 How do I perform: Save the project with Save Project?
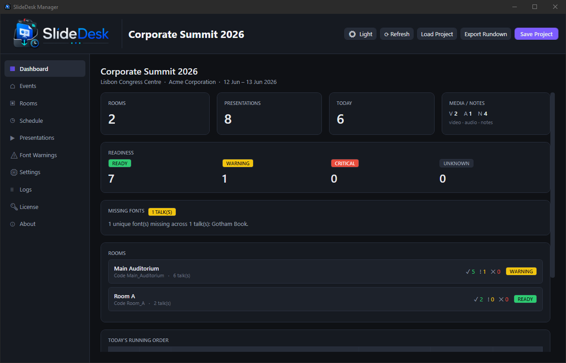[536, 34]
